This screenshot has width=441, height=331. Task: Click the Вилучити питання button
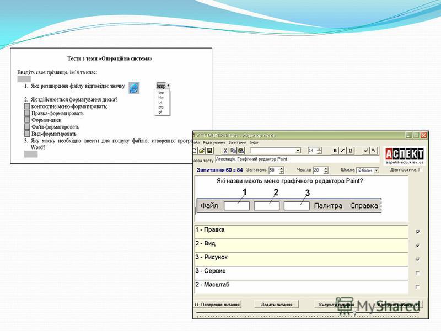tap(336, 305)
